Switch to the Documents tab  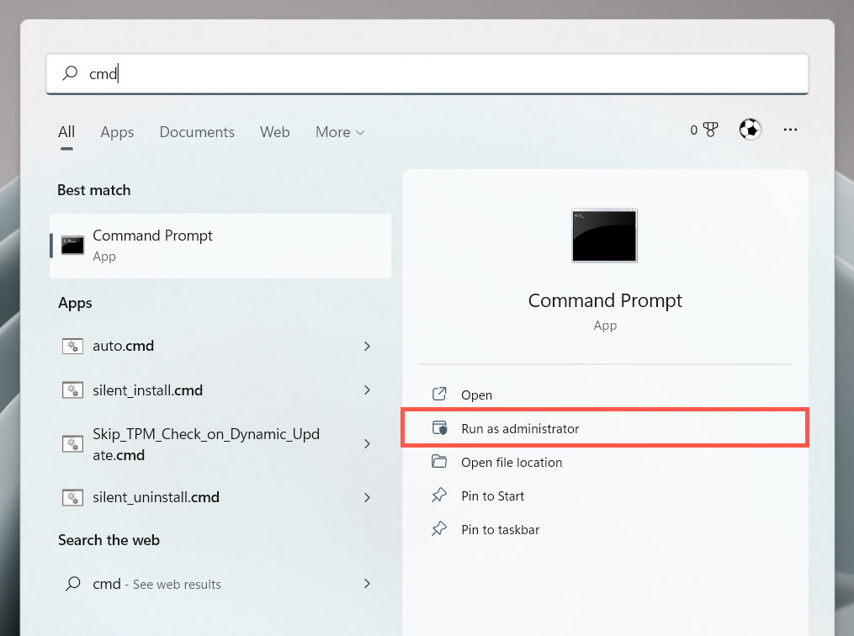coord(197,132)
